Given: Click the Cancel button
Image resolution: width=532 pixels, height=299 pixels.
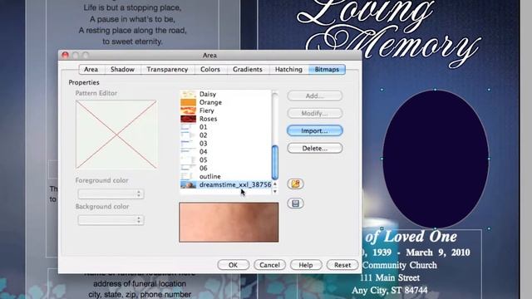Looking at the screenshot, I should click(269, 265).
